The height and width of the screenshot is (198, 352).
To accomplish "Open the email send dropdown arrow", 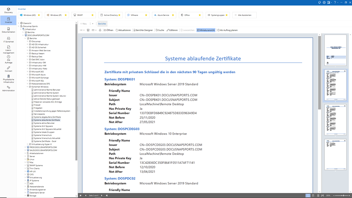I will (96, 30).
